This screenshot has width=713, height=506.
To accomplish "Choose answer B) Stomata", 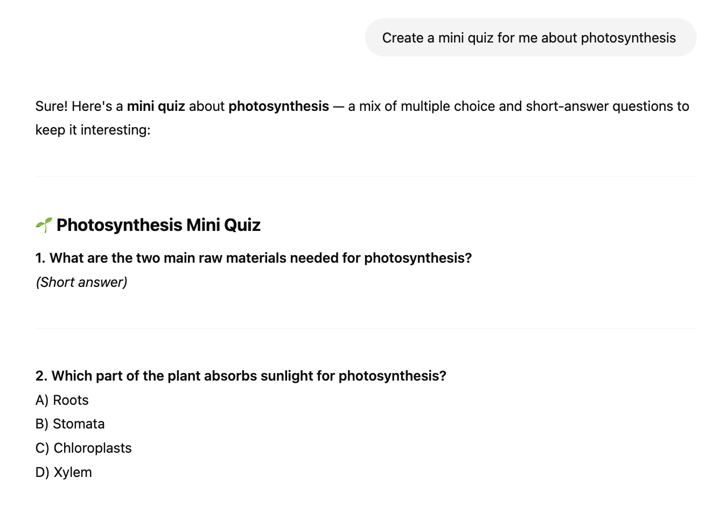I will pos(70,424).
